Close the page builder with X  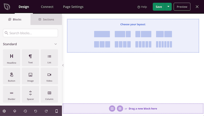coord(197,7)
